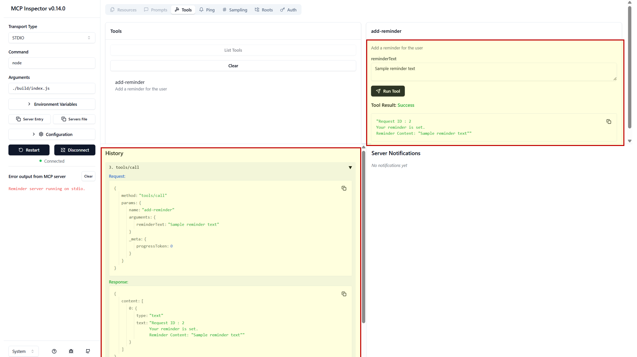The image size is (637, 357).
Task: Open the Auth tab
Action: 288,10
